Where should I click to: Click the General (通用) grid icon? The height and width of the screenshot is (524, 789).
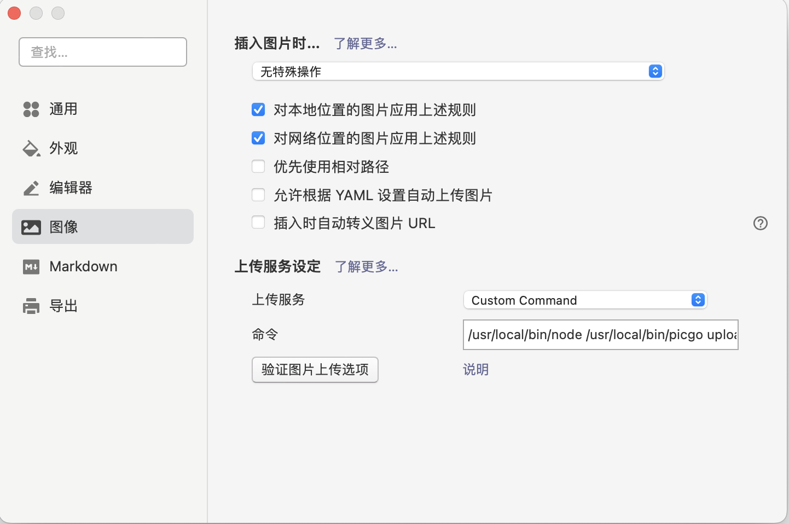point(31,109)
